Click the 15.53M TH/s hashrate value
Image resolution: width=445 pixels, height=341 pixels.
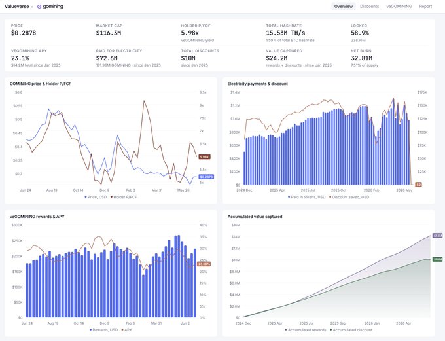pyautogui.click(x=285, y=33)
